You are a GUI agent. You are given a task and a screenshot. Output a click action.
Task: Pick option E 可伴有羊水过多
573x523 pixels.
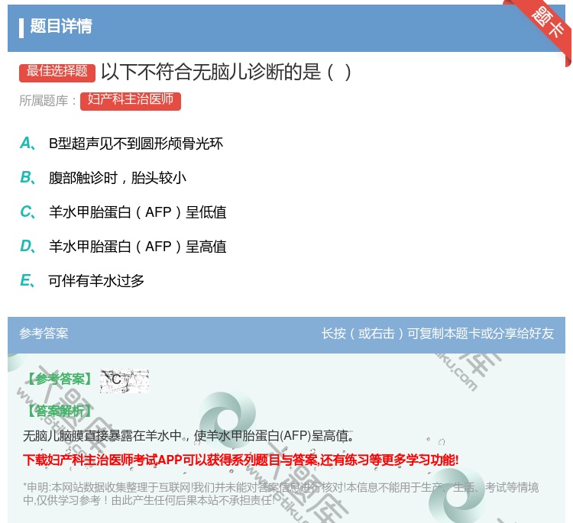tap(82, 280)
